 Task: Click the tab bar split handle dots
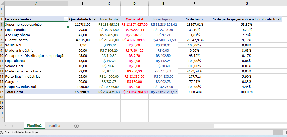click(210, 126)
